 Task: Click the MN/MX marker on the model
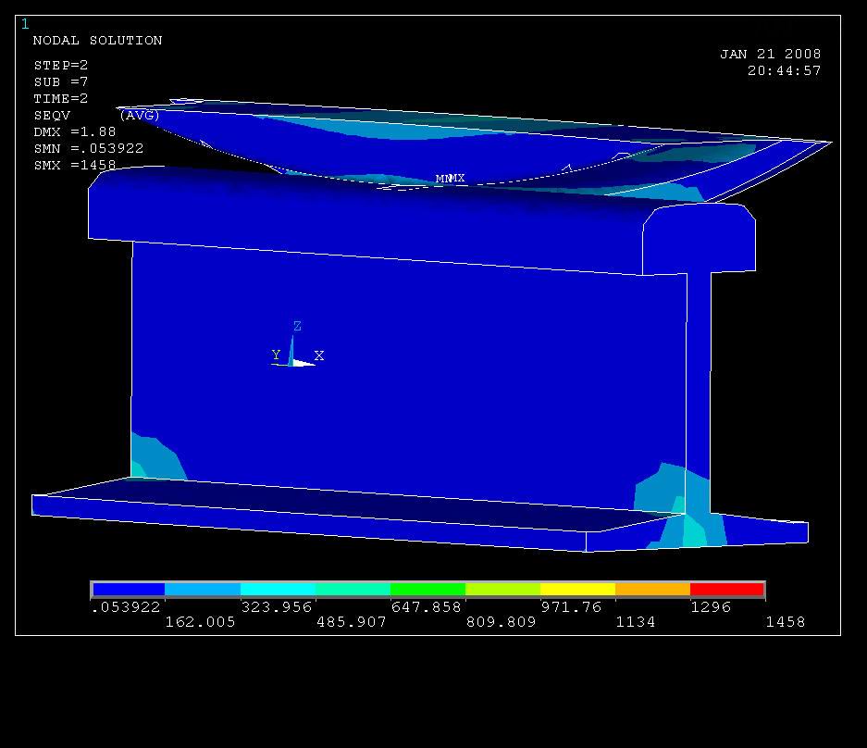450,178
